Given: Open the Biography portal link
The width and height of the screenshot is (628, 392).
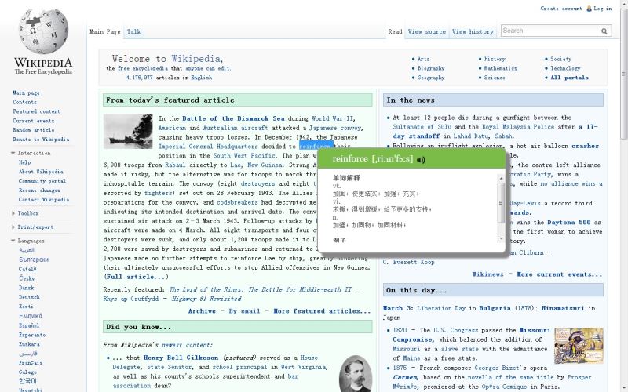Looking at the screenshot, I should [x=431, y=68].
